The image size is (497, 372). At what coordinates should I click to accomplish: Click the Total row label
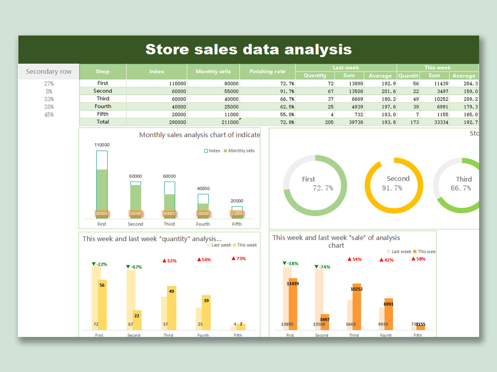point(103,122)
